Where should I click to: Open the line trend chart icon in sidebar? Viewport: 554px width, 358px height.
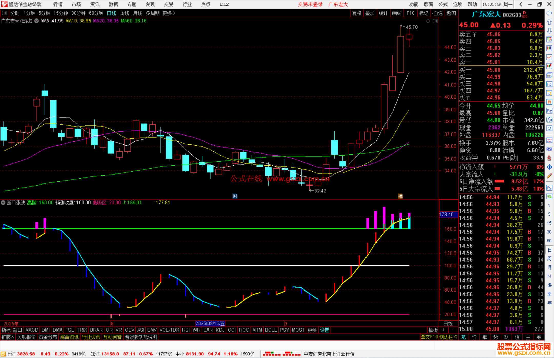point(549,57)
